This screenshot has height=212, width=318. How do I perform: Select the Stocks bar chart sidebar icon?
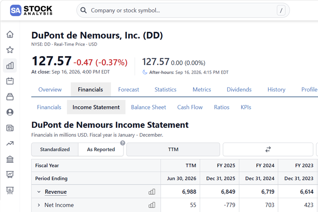tap(10, 66)
